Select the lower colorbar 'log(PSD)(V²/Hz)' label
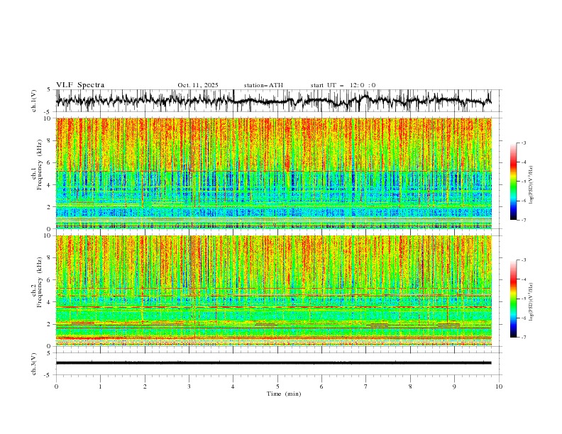 (x=531, y=302)
